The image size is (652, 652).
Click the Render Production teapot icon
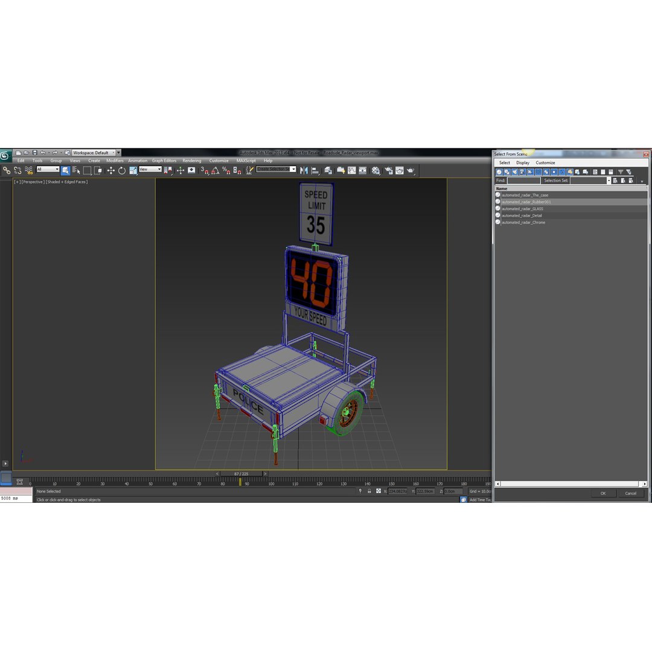(411, 170)
